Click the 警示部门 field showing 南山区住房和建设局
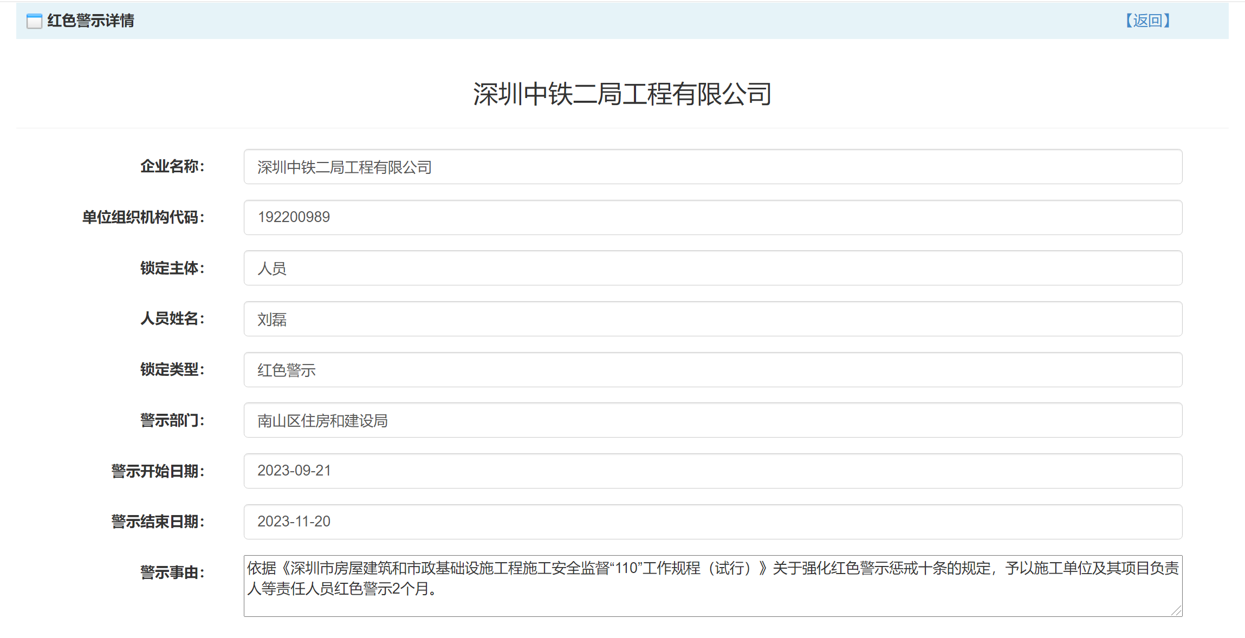This screenshot has height=638, width=1245. point(712,420)
